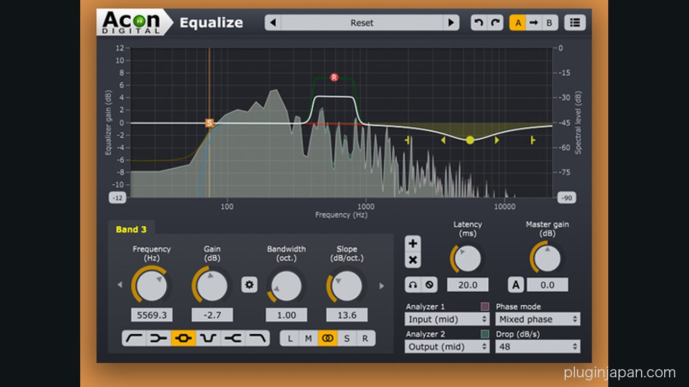This screenshot has width=689, height=387.
Task: Switch to setting A
Action: (x=518, y=23)
